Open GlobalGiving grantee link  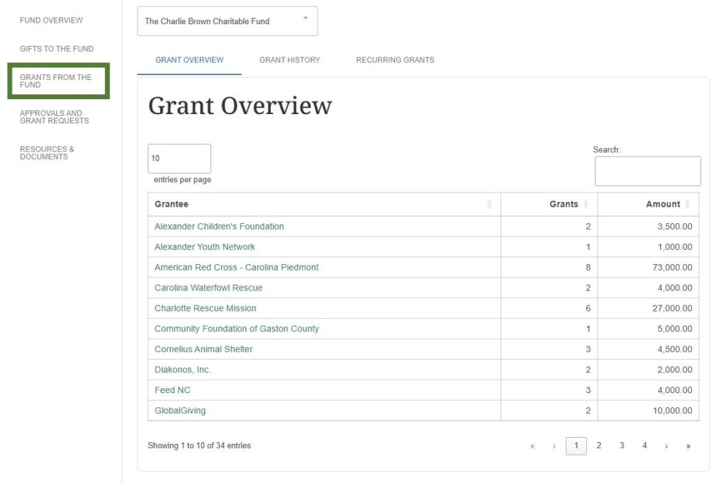click(179, 410)
